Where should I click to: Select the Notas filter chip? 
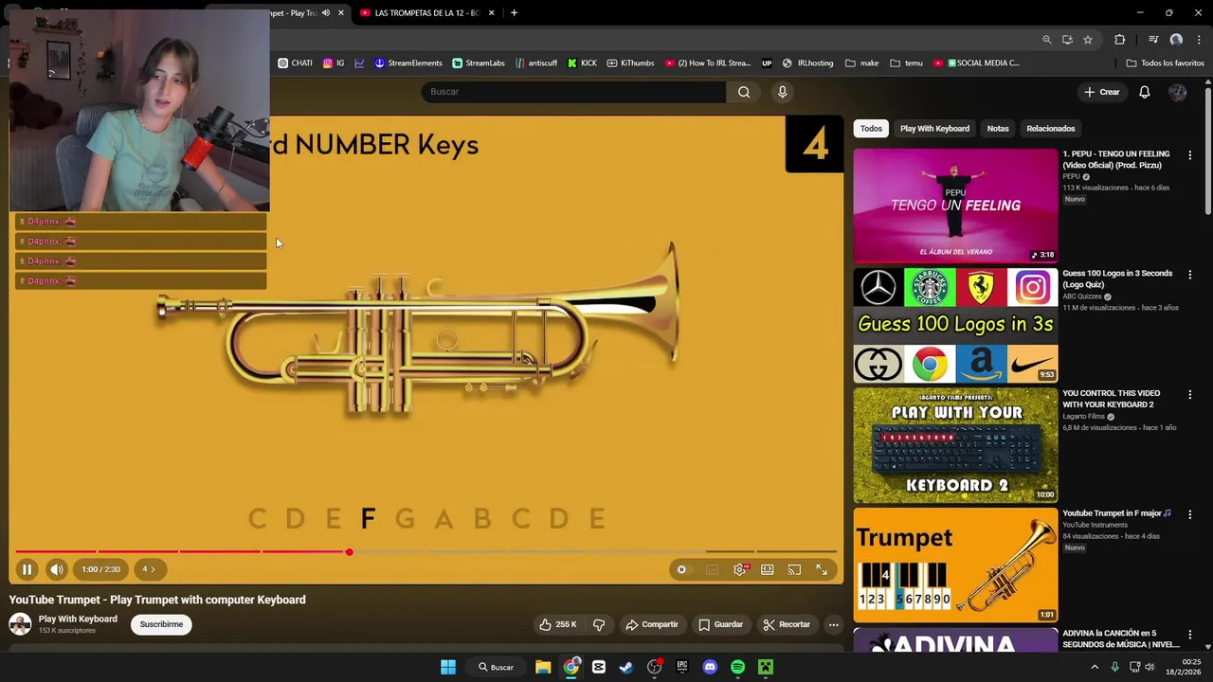coord(998,129)
